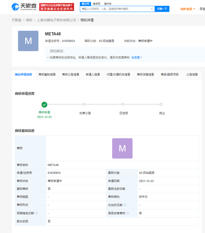Click the 已注册 progress step circle
The height and width of the screenshot is (233, 205).
coord(122,104)
